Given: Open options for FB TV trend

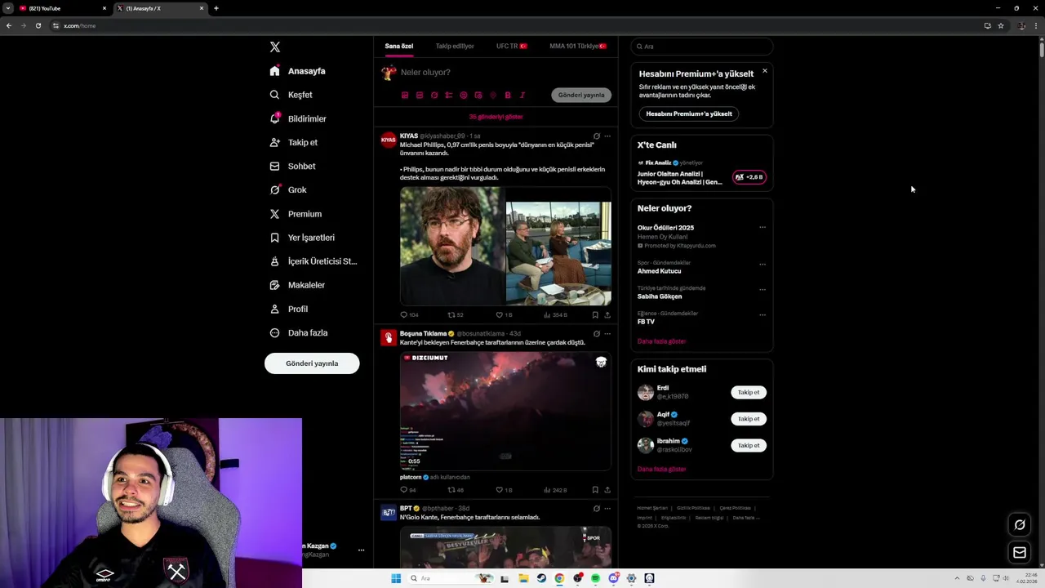Looking at the screenshot, I should (x=763, y=315).
